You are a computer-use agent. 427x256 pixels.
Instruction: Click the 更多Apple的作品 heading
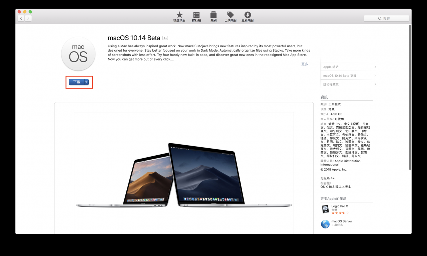coord(333,198)
